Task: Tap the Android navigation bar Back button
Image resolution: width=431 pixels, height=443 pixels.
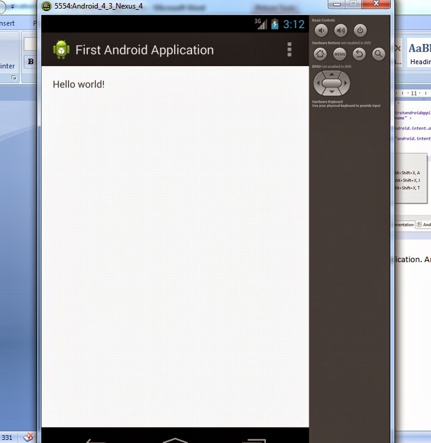Action: [x=95, y=441]
